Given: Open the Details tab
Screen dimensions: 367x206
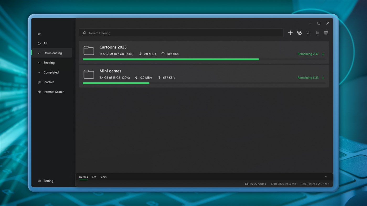Looking at the screenshot, I should pyautogui.click(x=83, y=177).
